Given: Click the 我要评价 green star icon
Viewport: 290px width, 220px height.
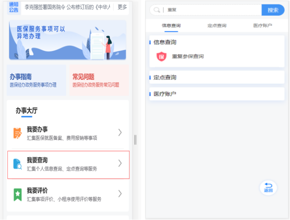Looking at the screenshot, I should click(18, 195).
